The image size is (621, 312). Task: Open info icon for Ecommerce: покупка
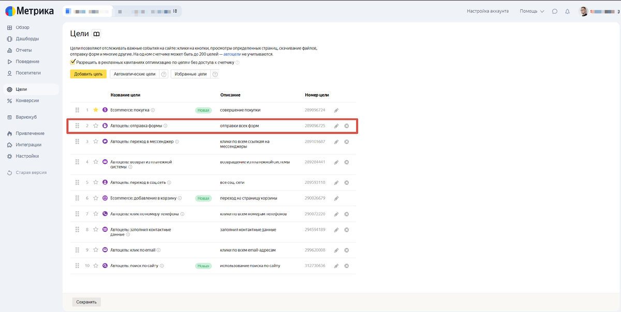point(153,110)
